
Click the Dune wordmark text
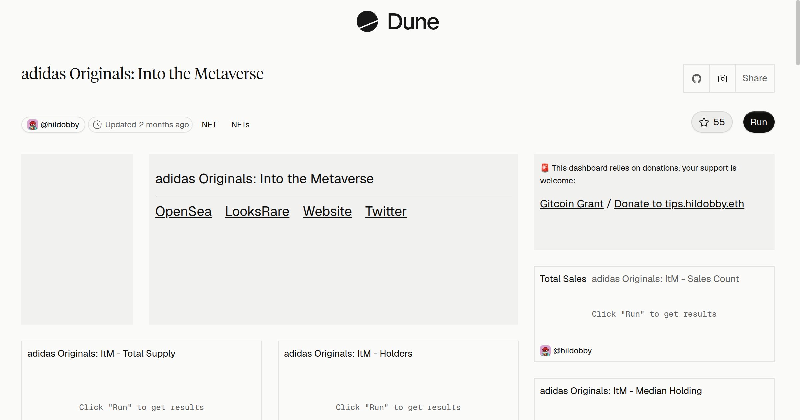click(413, 22)
